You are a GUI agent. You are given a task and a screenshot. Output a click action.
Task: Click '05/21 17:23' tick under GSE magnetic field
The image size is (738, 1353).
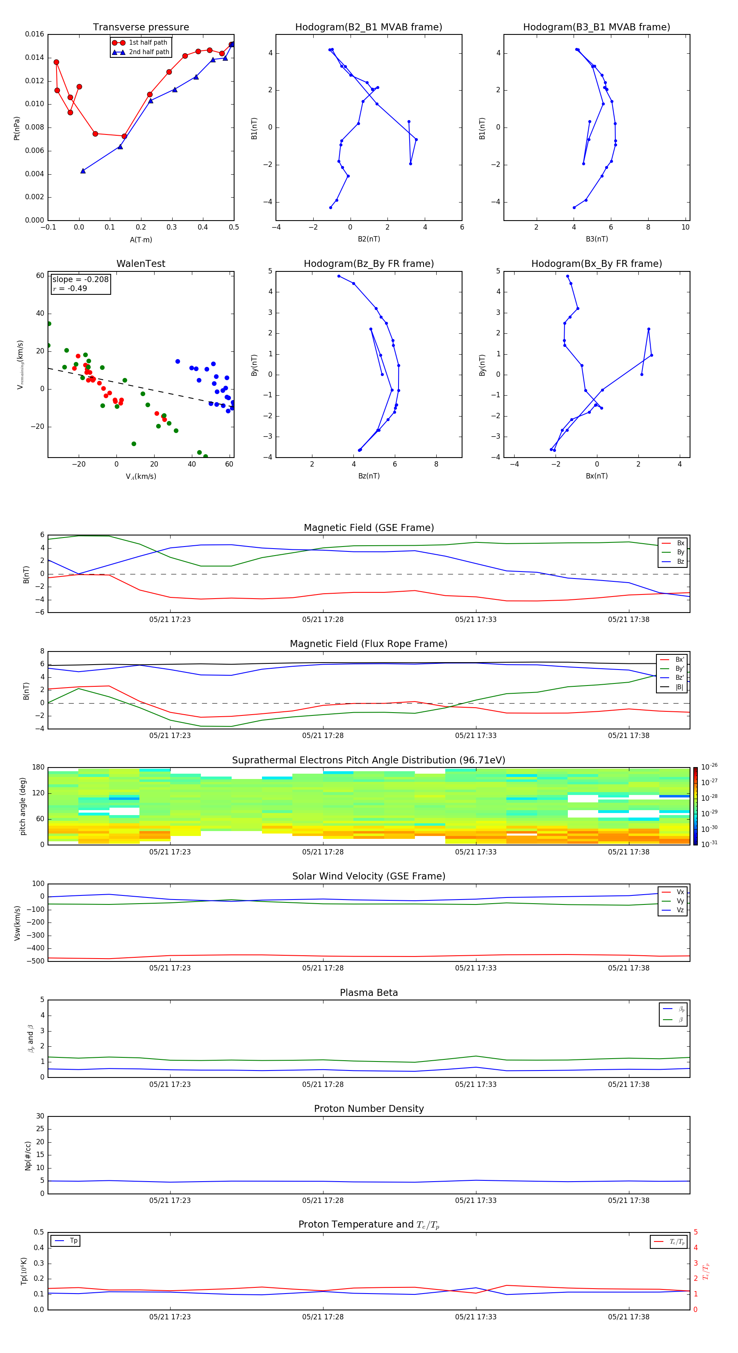click(170, 620)
